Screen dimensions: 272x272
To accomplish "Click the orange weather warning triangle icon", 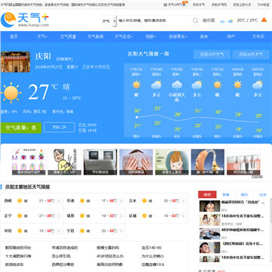I will (264, 20).
